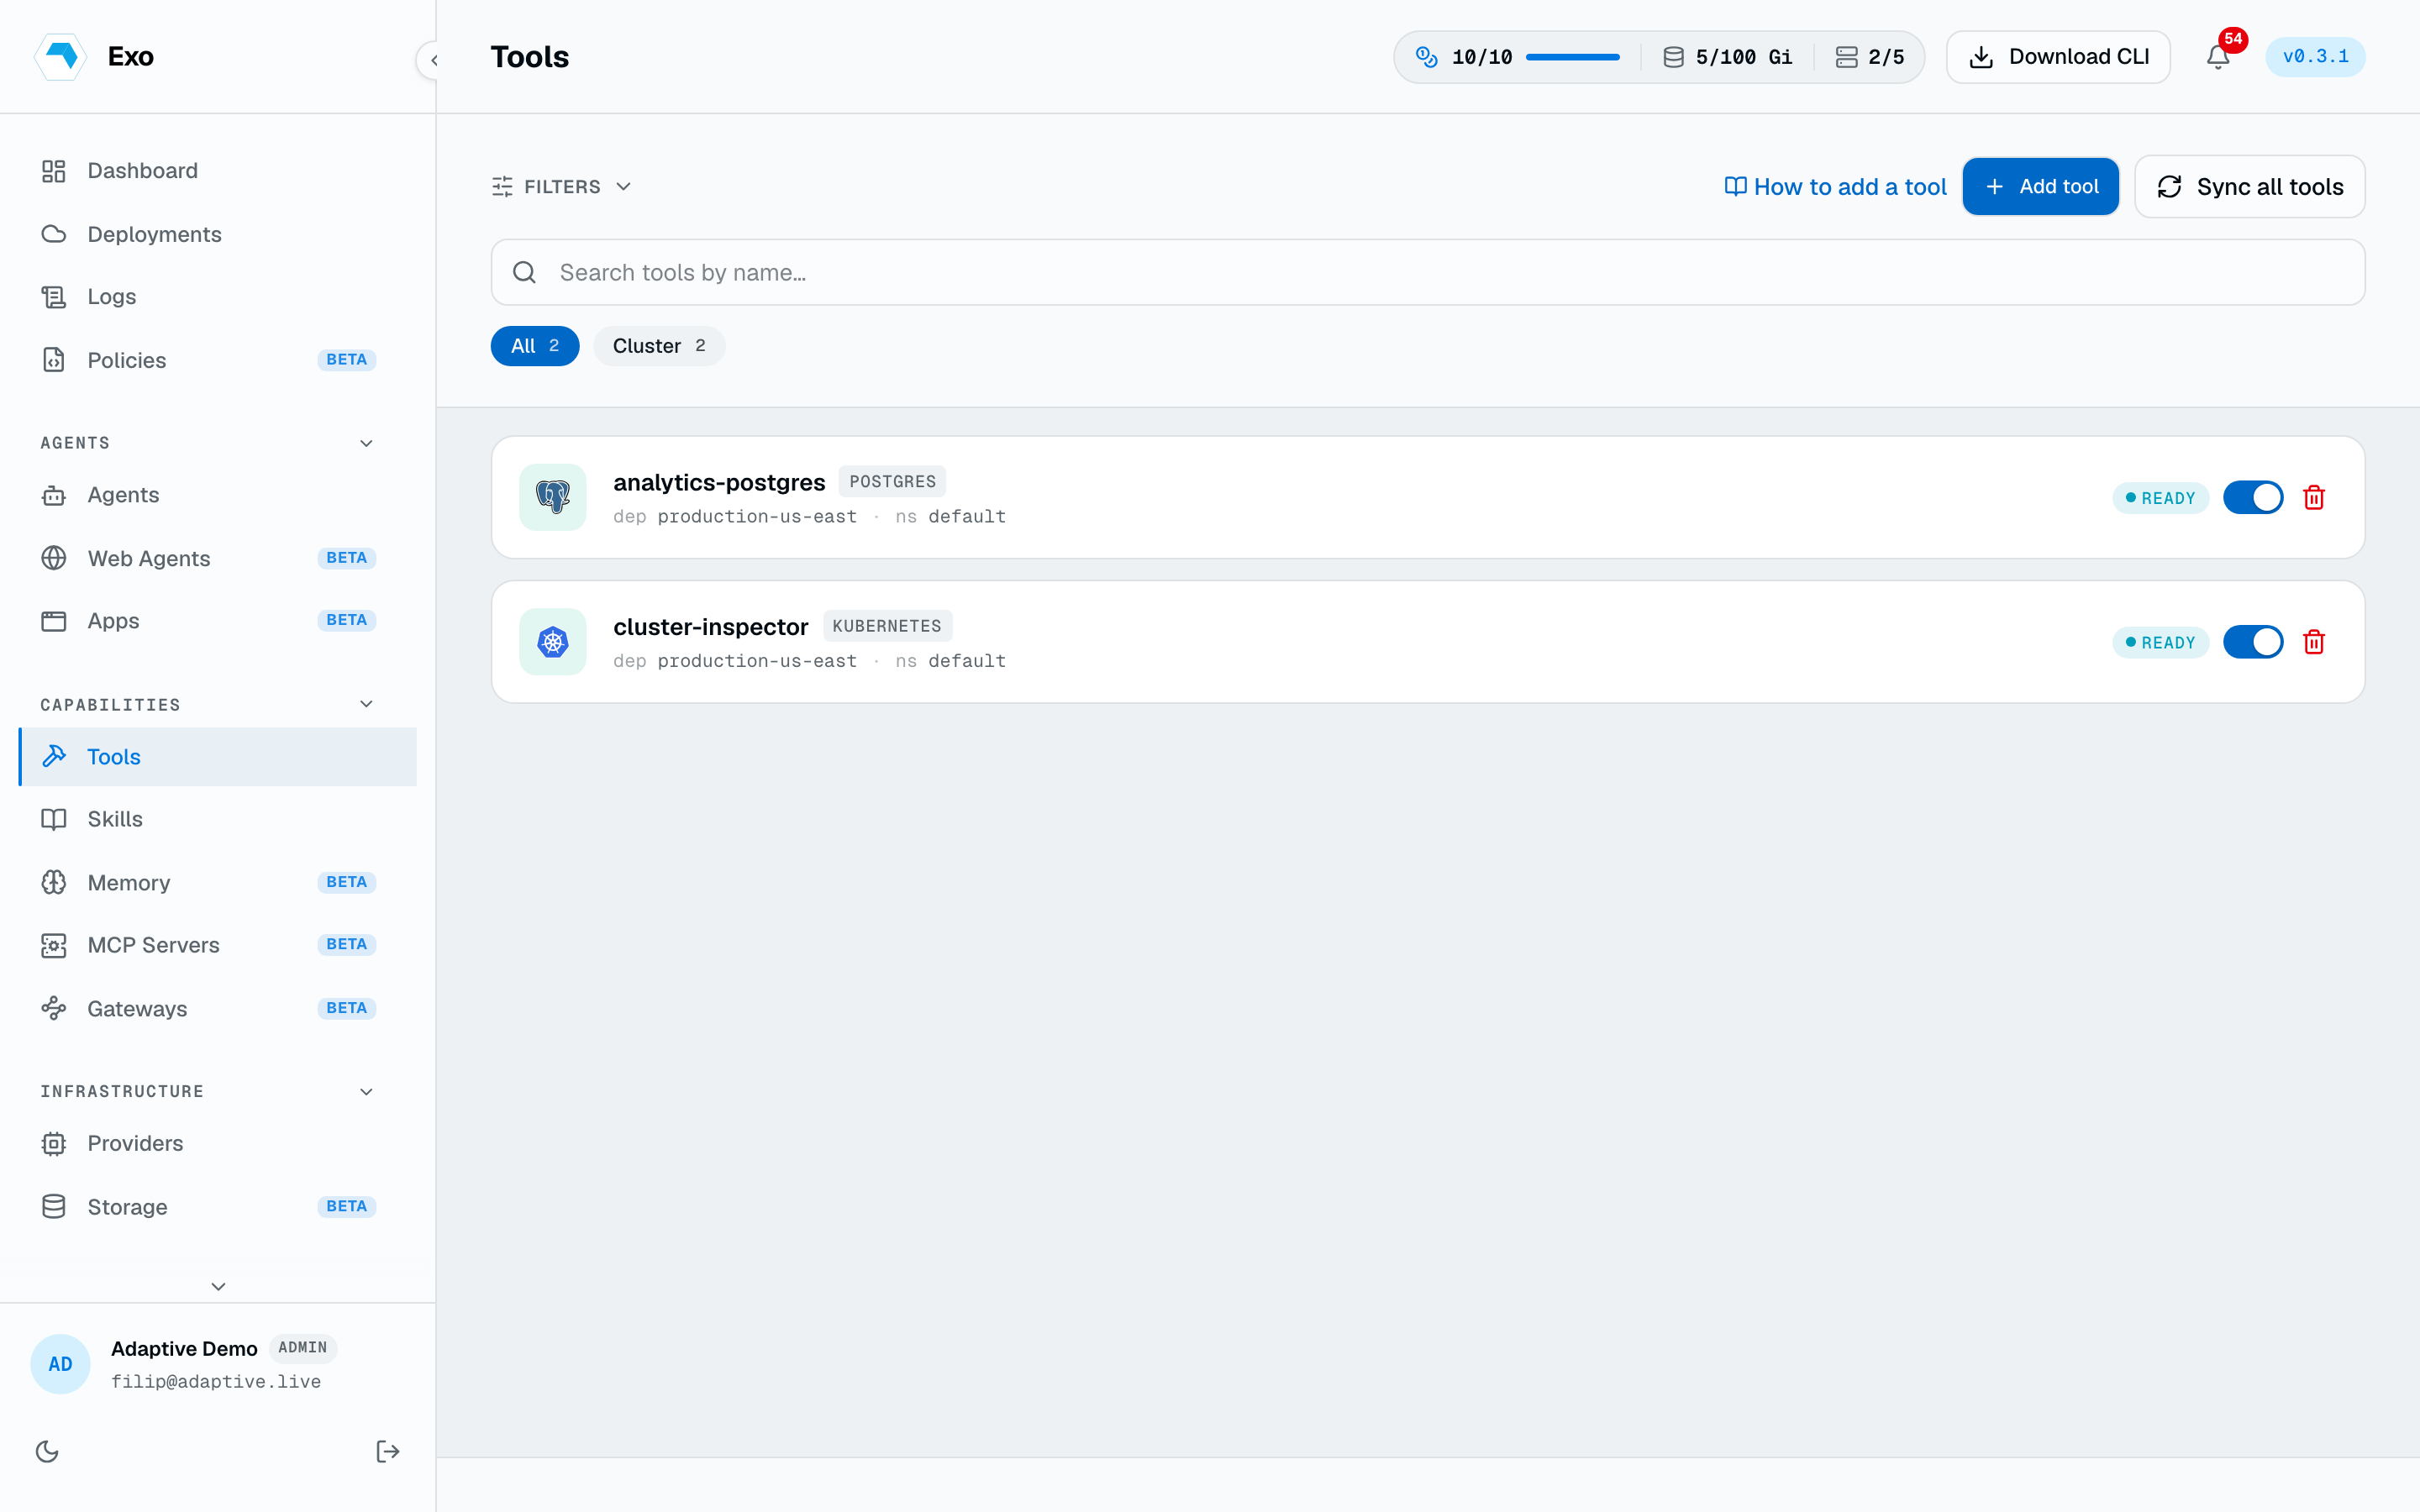
Task: Disable the cluster-inspector toggle switch
Action: click(x=2253, y=642)
